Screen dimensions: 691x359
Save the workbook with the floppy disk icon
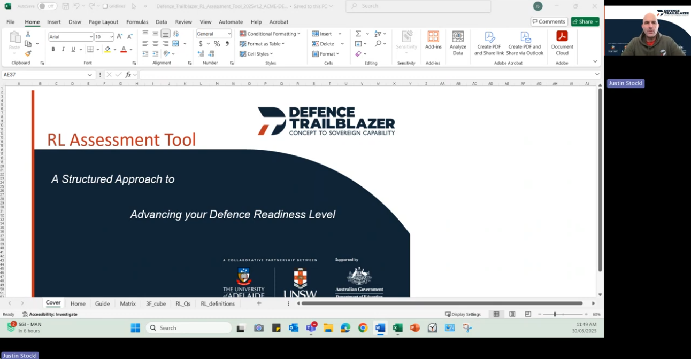(x=65, y=6)
